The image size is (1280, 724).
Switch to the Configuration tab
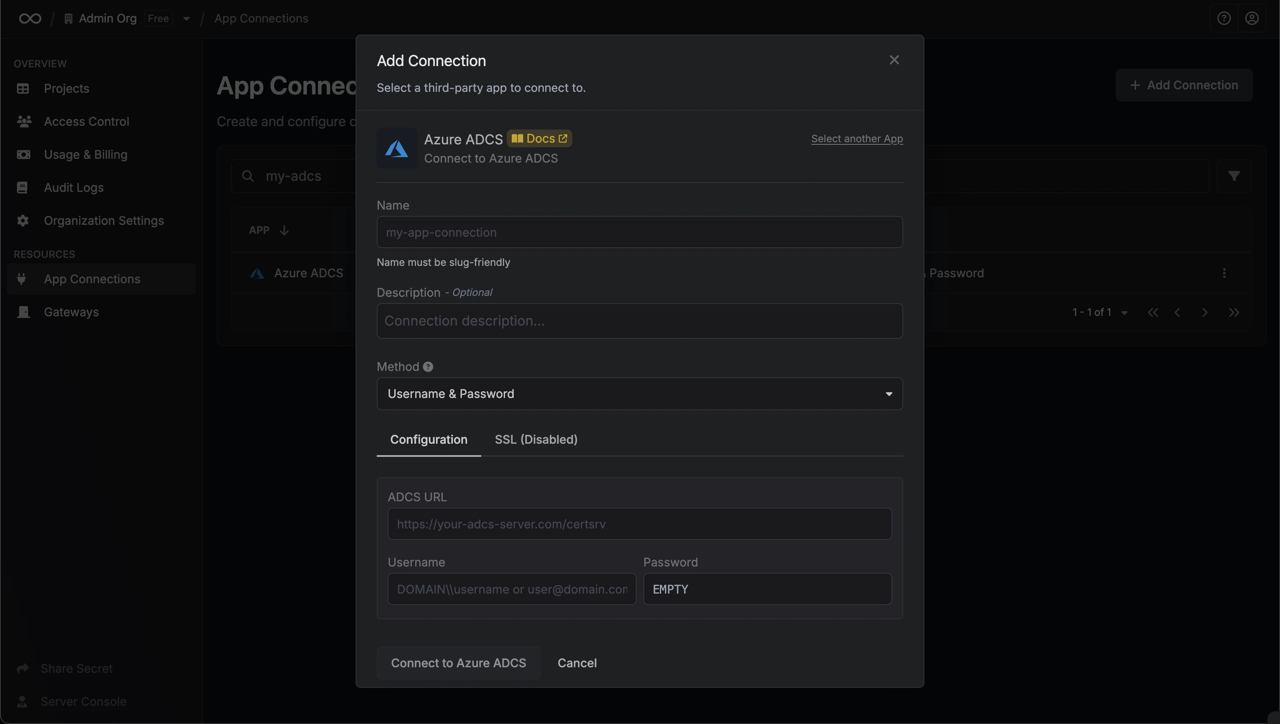point(428,439)
